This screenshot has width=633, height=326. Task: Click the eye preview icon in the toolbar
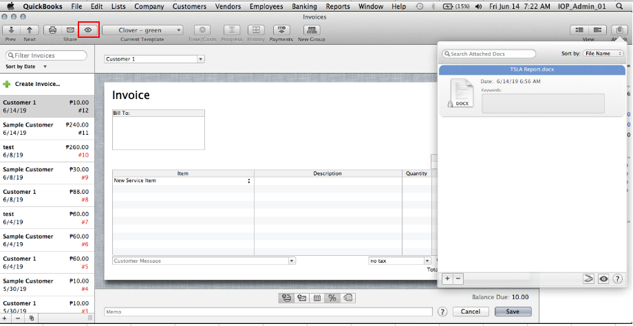88,30
